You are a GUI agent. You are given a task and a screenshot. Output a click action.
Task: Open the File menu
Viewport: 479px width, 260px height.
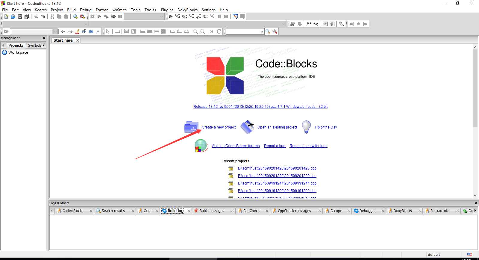coord(5,10)
